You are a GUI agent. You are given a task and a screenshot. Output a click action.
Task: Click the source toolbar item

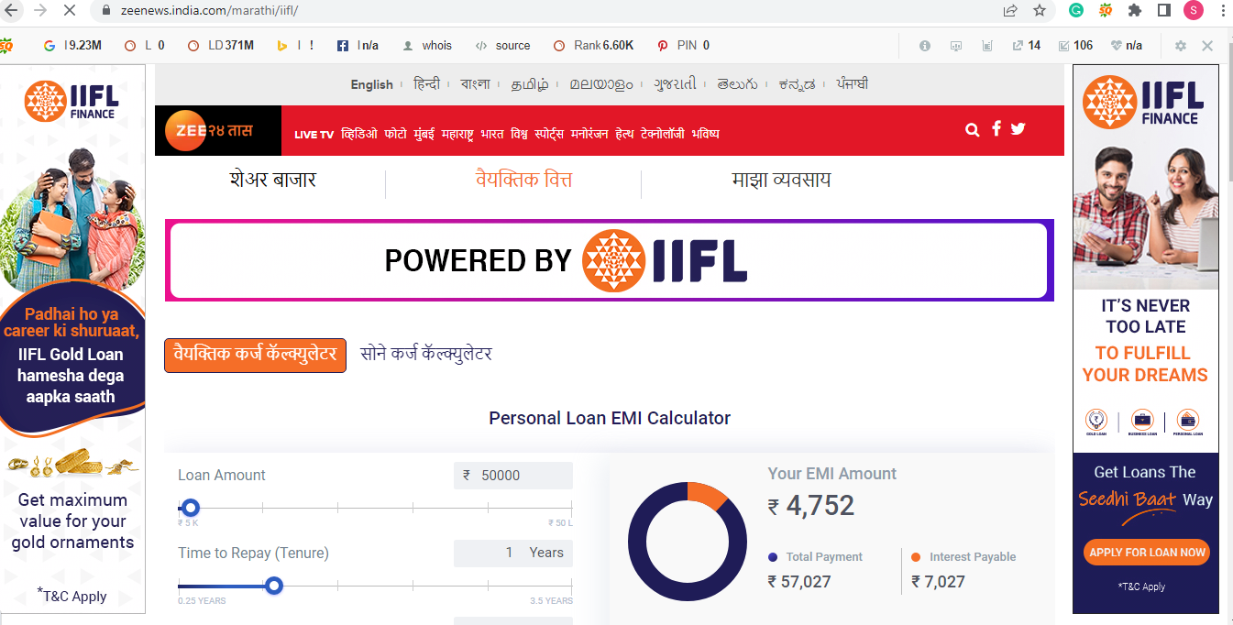pyautogui.click(x=502, y=46)
